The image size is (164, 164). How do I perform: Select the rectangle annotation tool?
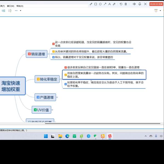[x=96, y=4]
